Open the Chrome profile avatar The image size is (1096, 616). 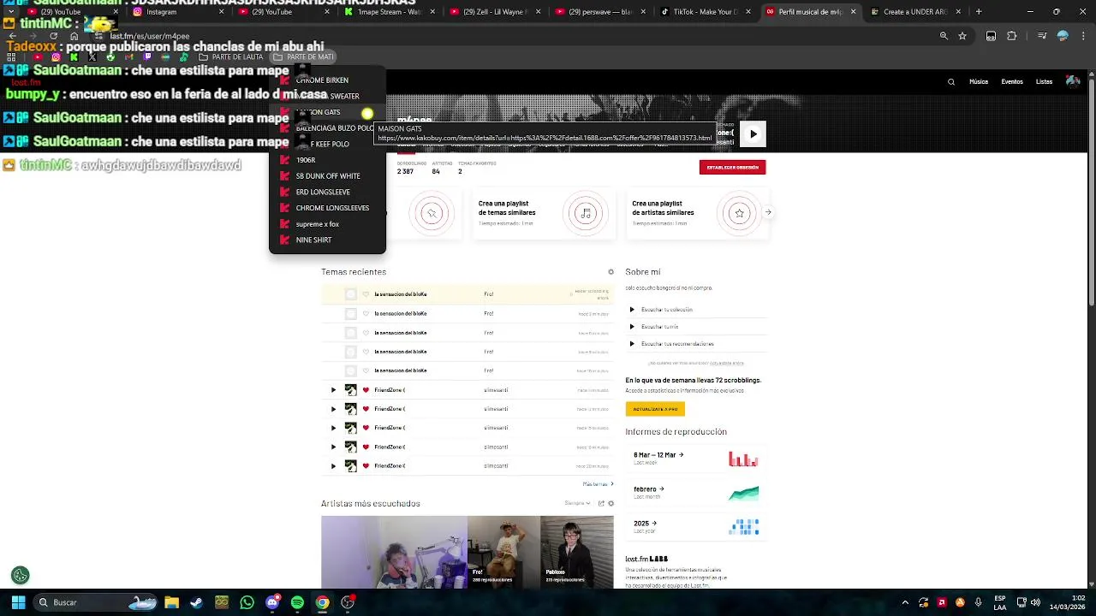1063,36
